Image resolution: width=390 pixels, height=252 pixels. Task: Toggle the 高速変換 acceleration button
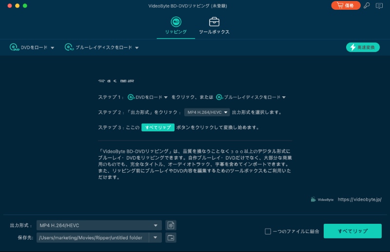pos(363,47)
